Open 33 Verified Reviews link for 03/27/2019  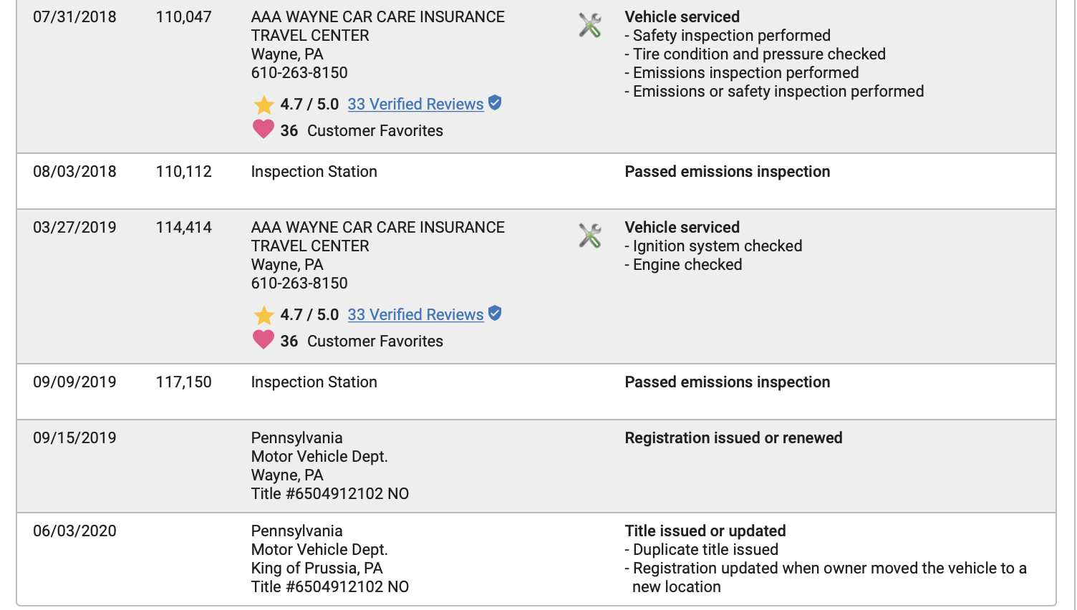click(x=415, y=315)
